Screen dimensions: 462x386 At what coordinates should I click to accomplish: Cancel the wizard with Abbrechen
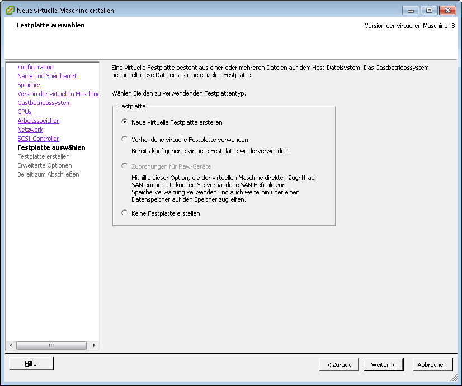tap(432, 365)
